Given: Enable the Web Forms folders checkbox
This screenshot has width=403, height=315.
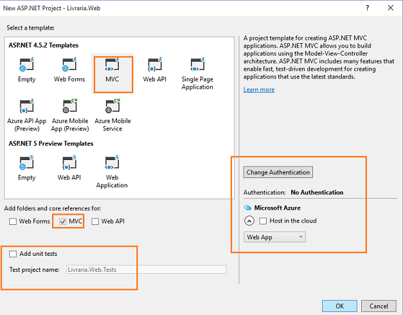Looking at the screenshot, I should [13, 221].
